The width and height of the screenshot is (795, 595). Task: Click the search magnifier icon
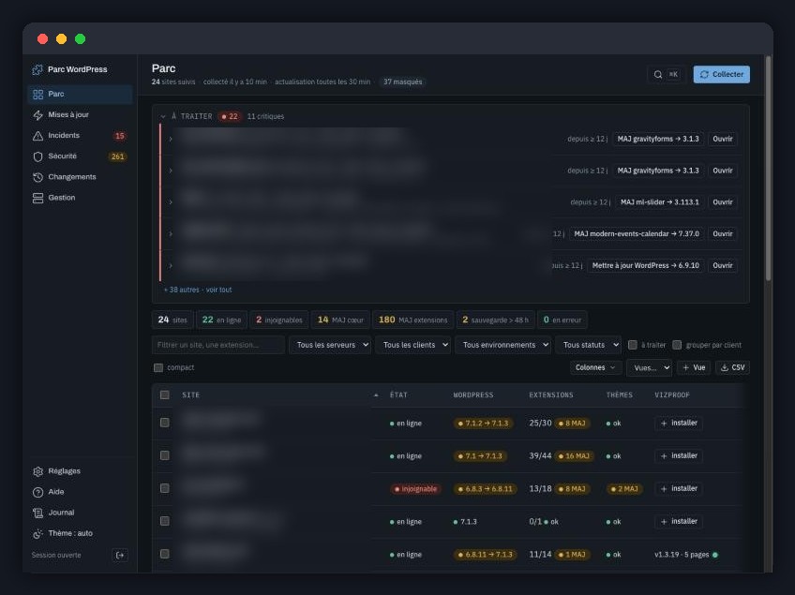pos(657,75)
